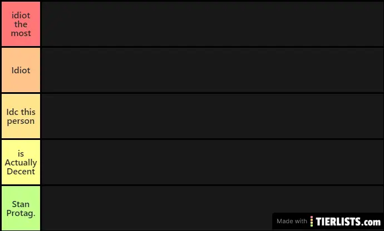Viewport: 384px width, 231px height.
Task: Select the "Idc this person" tier label
Action: tap(21, 116)
